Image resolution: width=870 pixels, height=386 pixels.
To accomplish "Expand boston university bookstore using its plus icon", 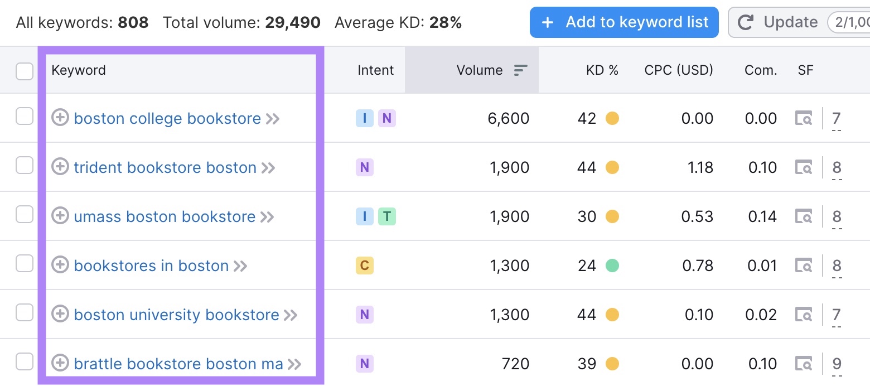I will click(60, 314).
